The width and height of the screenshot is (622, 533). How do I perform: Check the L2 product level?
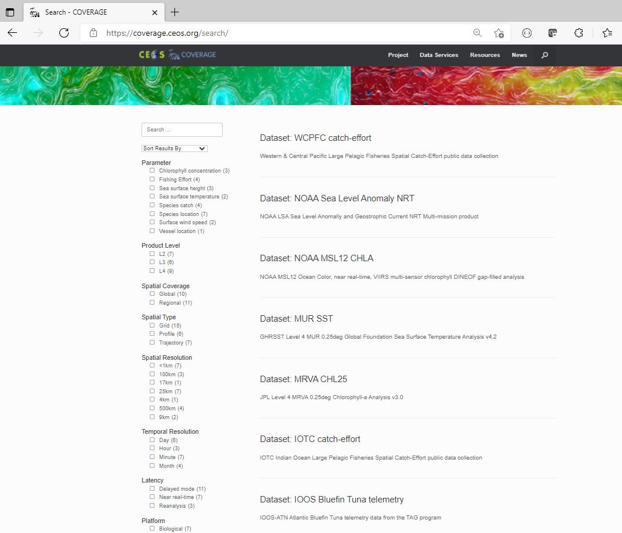(152, 254)
